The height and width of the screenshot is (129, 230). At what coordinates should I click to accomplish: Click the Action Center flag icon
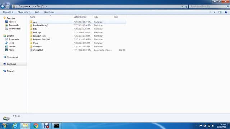(x=201, y=126)
